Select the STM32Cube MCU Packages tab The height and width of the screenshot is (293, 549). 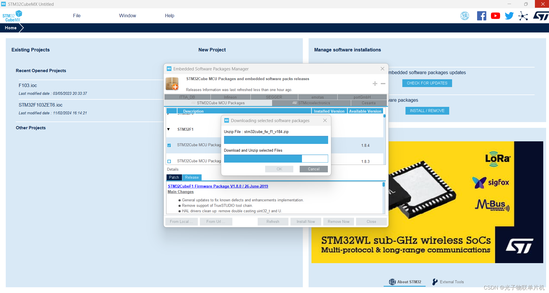(x=218, y=103)
